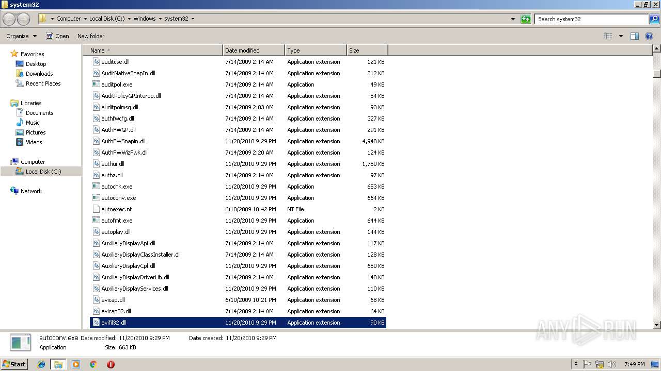Select autoconv.exe file name

tap(119, 198)
